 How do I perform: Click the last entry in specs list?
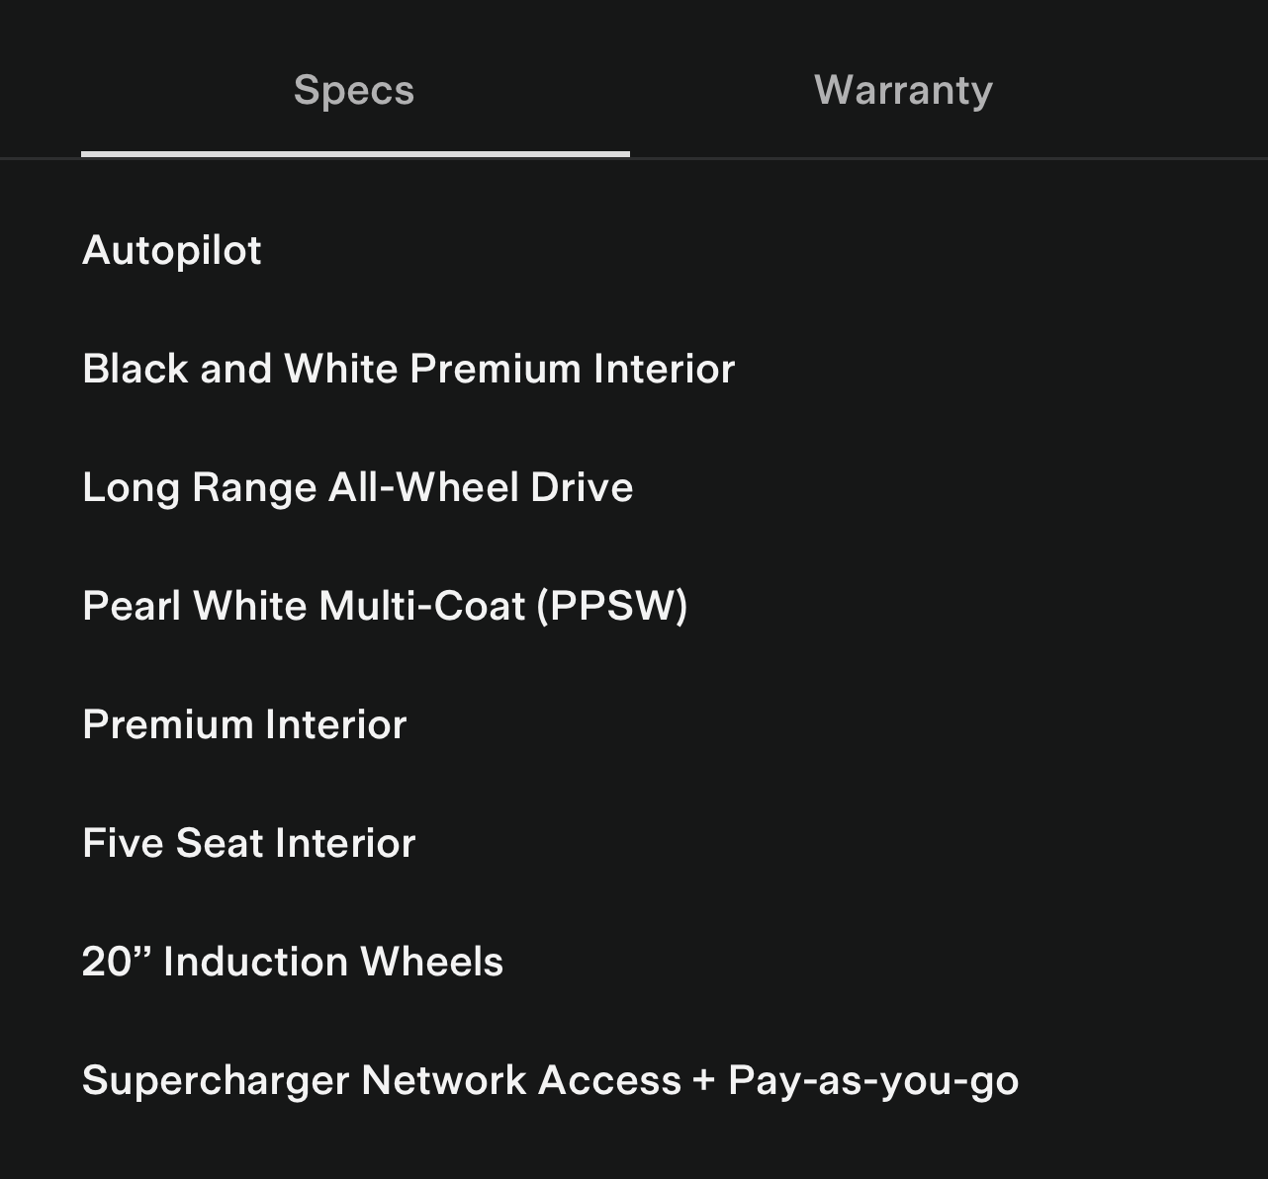(x=550, y=1081)
